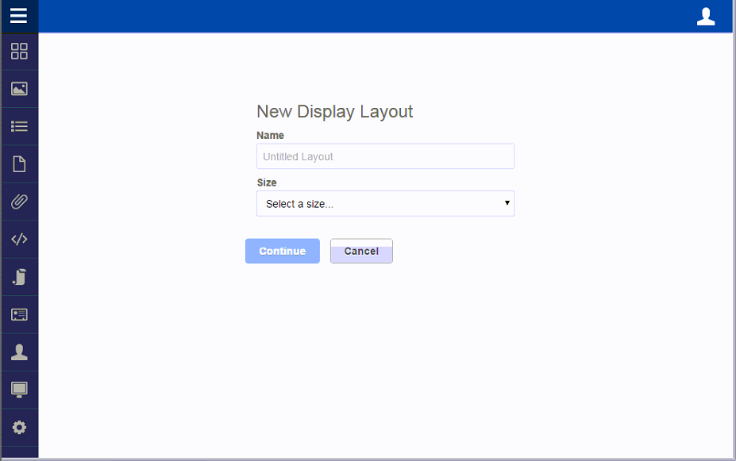The height and width of the screenshot is (461, 736).
Task: Click the dropdown arrow on the Size selector
Action: point(507,204)
